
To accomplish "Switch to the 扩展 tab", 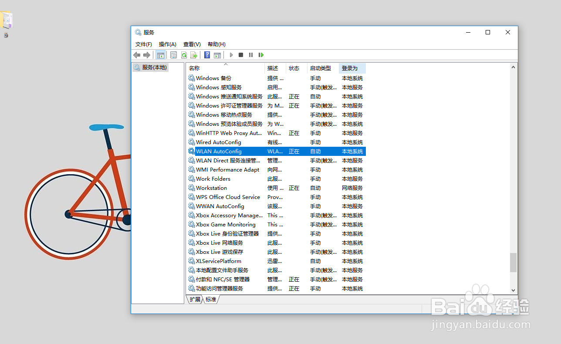I will click(195, 300).
